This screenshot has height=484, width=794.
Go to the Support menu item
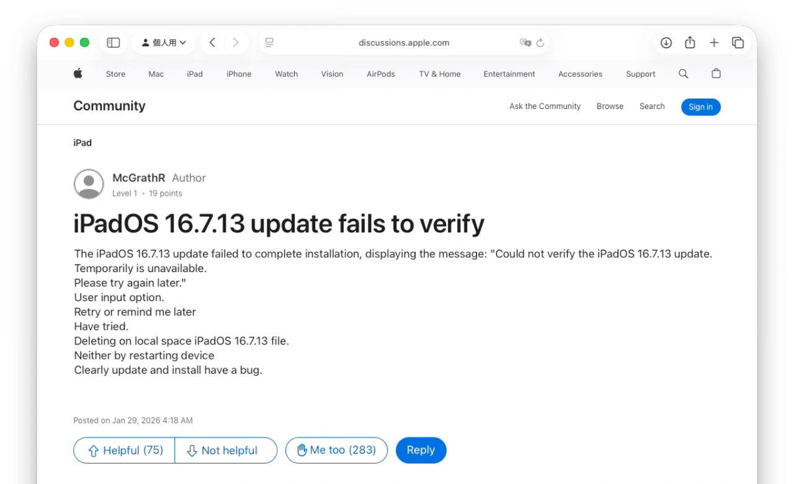click(x=640, y=74)
